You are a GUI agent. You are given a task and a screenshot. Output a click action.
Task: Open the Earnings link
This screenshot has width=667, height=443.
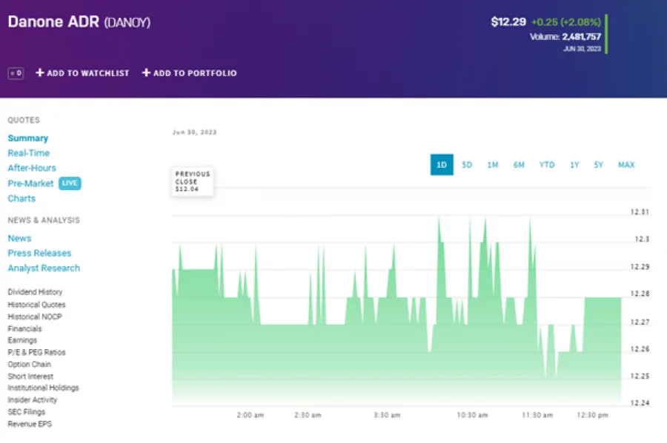[22, 340]
